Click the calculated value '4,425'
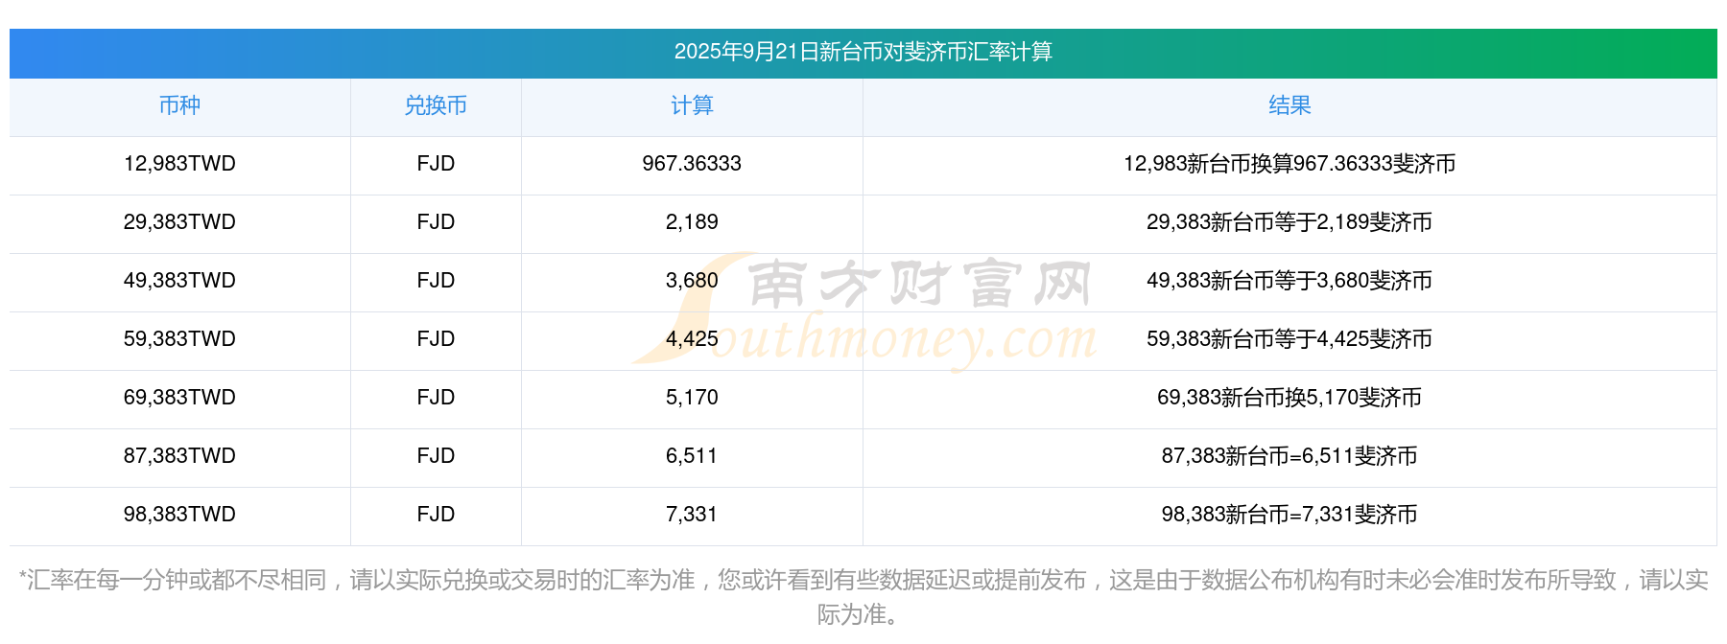The image size is (1727, 644). (x=692, y=339)
